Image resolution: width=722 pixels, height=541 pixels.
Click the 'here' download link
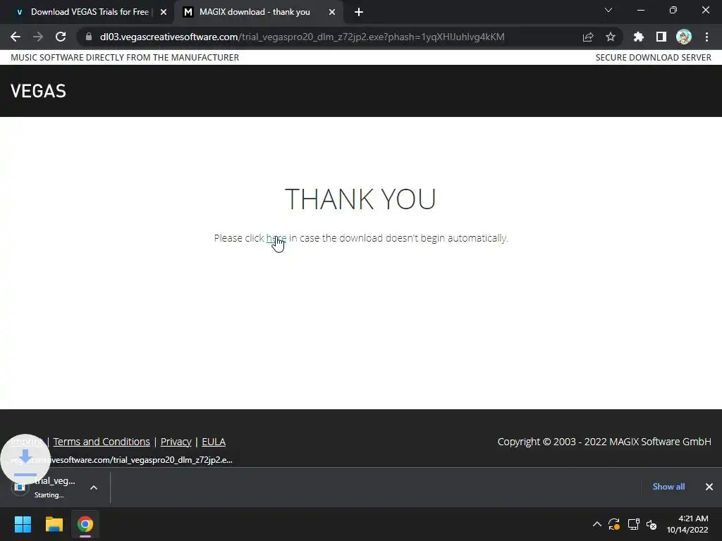pyautogui.click(x=276, y=238)
